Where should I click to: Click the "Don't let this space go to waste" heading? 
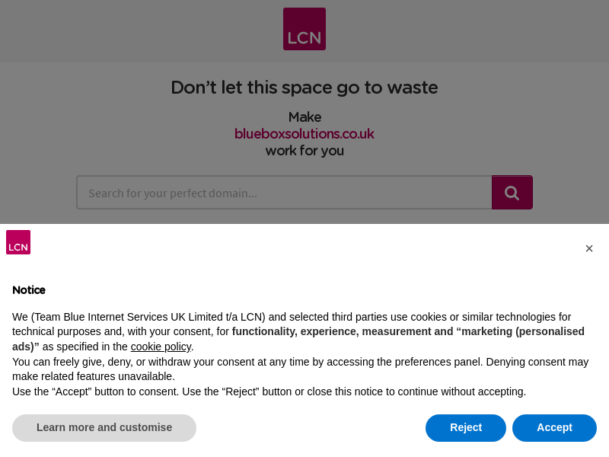(304, 88)
